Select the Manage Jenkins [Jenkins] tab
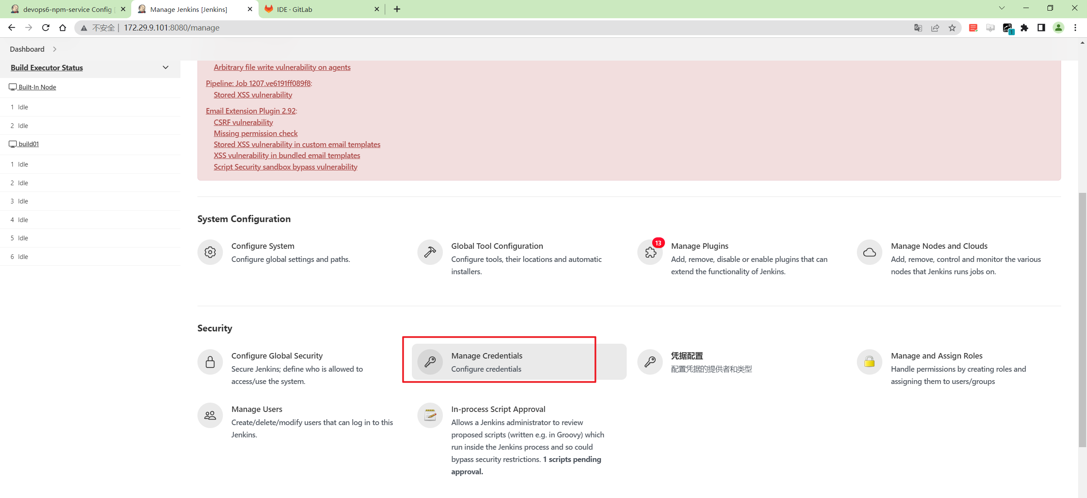This screenshot has height=498, width=1087. pos(195,9)
